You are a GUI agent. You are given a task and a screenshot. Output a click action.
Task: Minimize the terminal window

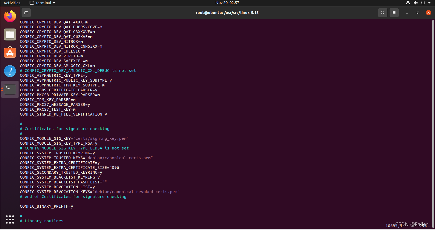[407, 13]
